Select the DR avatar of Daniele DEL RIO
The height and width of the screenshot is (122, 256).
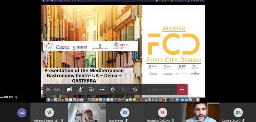(x=238, y=112)
